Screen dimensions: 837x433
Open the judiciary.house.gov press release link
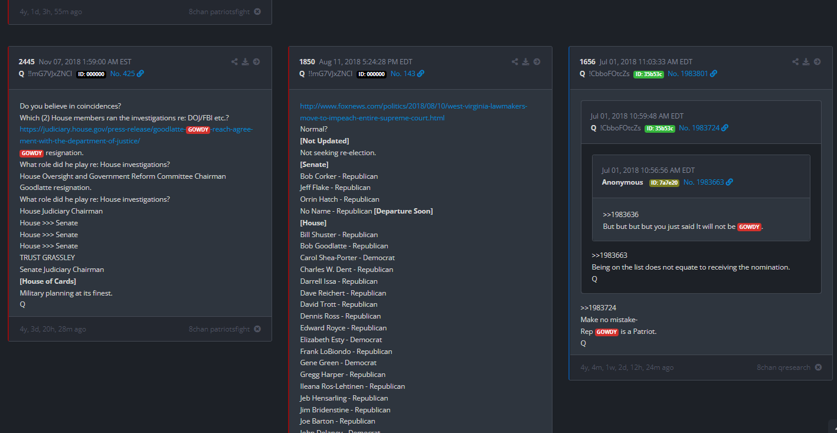coord(136,135)
